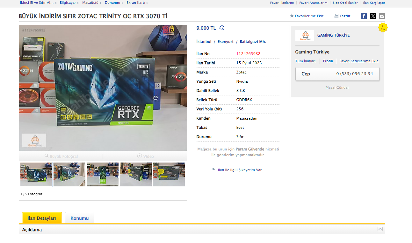The height and width of the screenshot is (243, 412).
Task: Click the Veri Yolu value 256
Action: [x=240, y=109]
